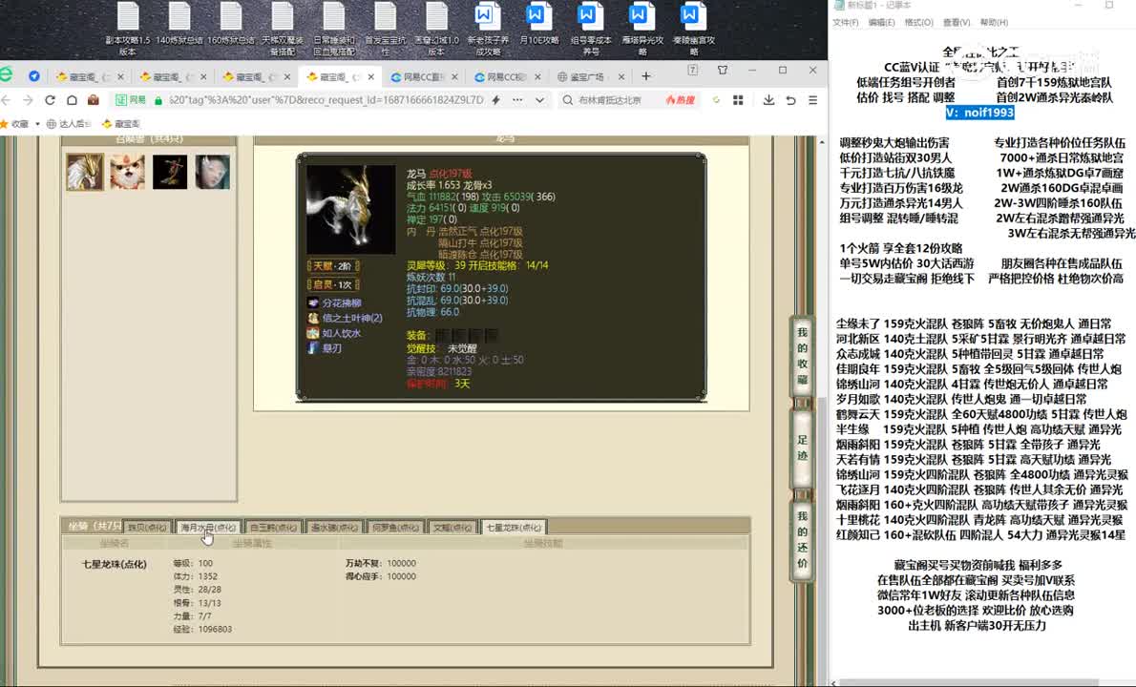1136x687 pixels.
Task: Open Notepad 帮助(H) menu
Action: coord(994,23)
